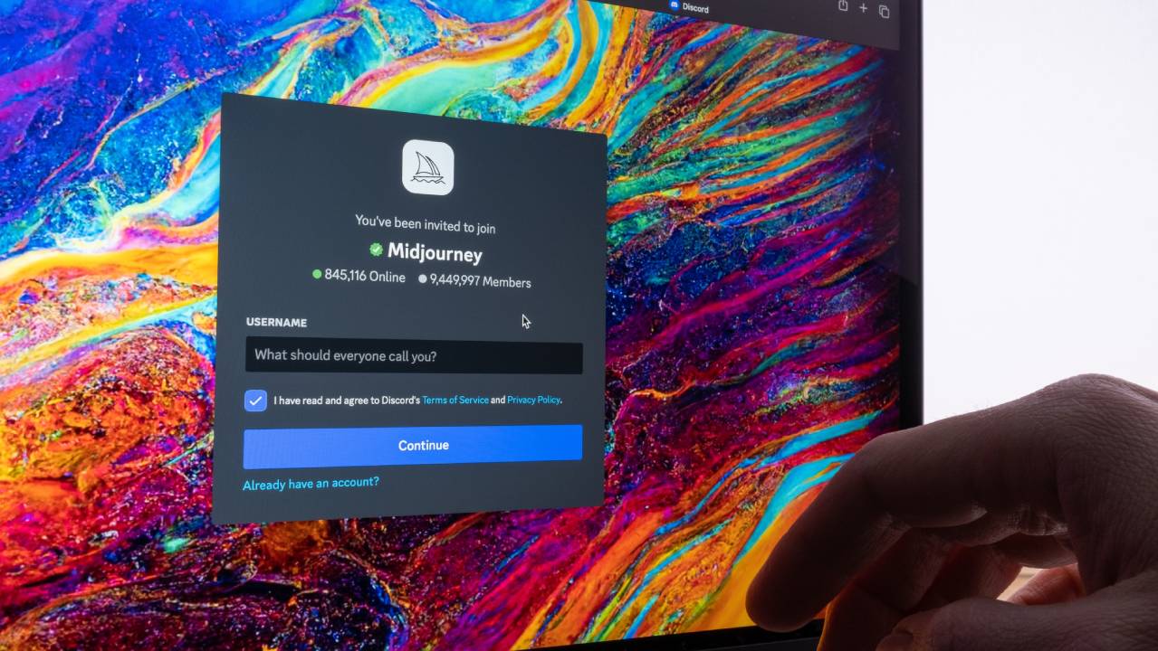Image resolution: width=1158 pixels, height=651 pixels.
Task: Open the Privacy Policy link
Action: [x=533, y=400]
